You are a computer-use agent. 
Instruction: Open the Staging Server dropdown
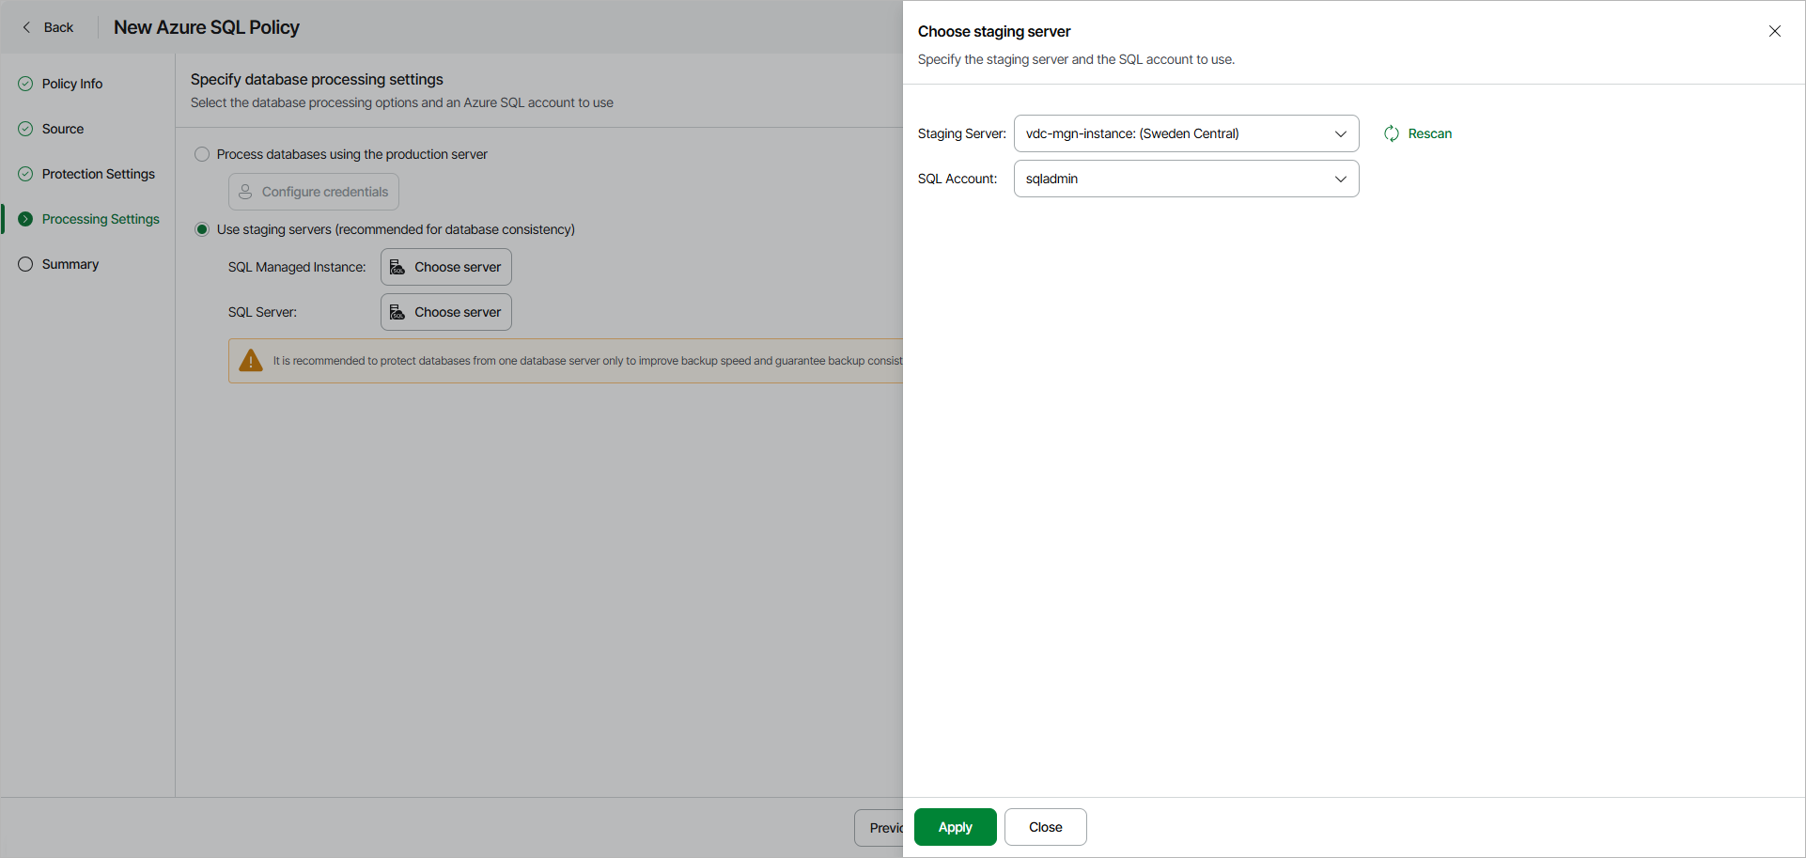pos(1186,133)
